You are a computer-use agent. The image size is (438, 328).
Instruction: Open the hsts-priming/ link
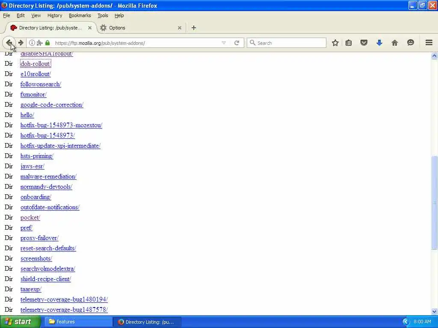(37, 156)
